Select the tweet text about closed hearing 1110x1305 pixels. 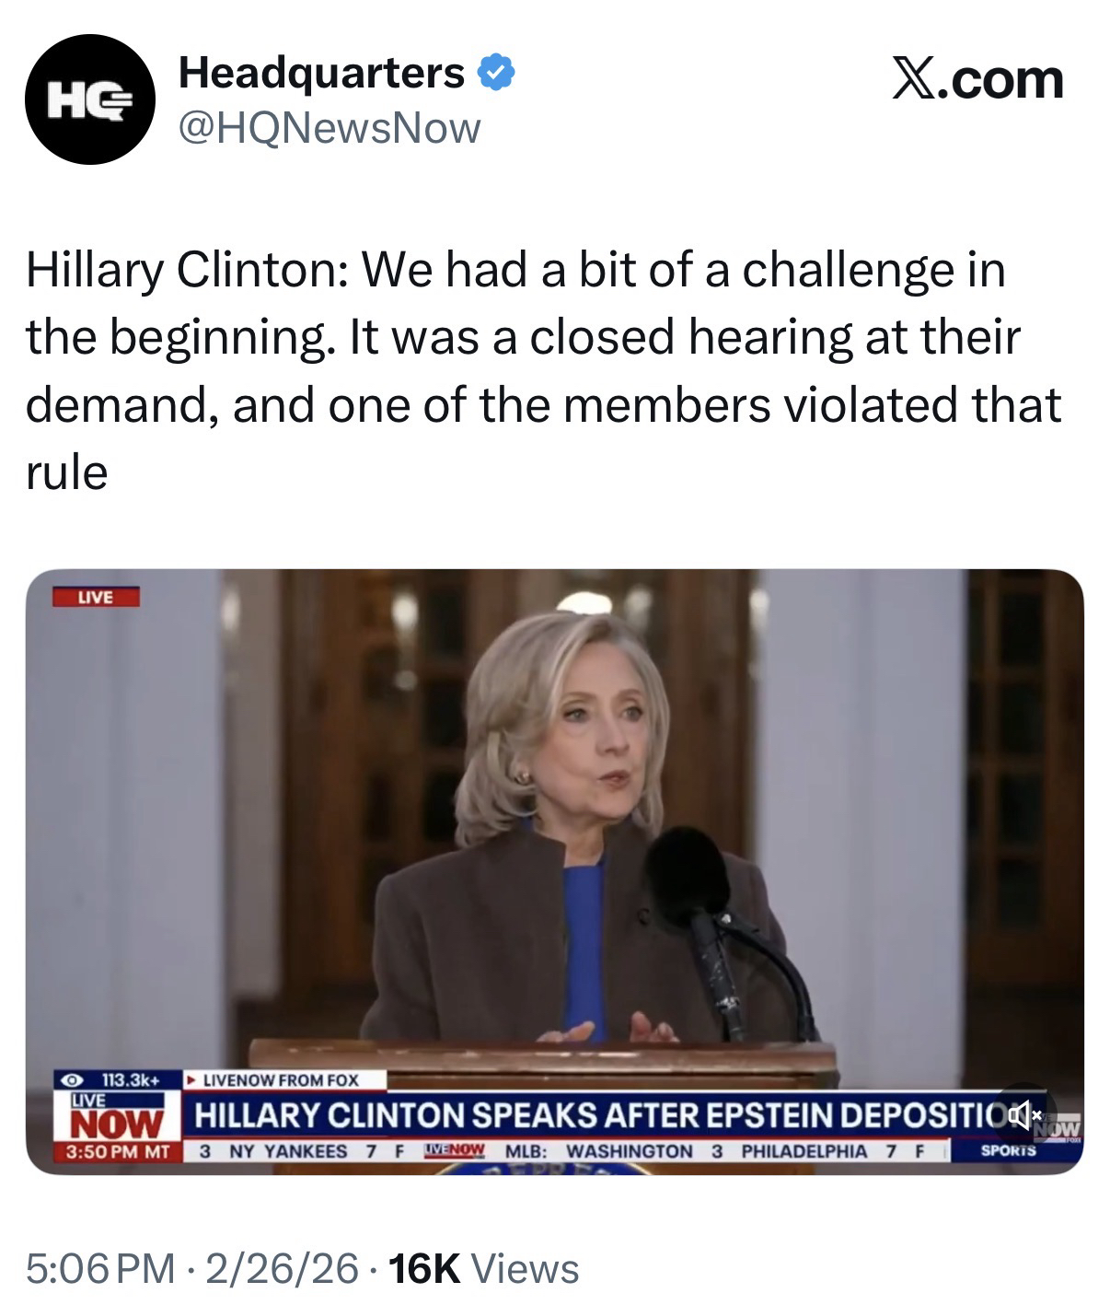[x=543, y=370]
